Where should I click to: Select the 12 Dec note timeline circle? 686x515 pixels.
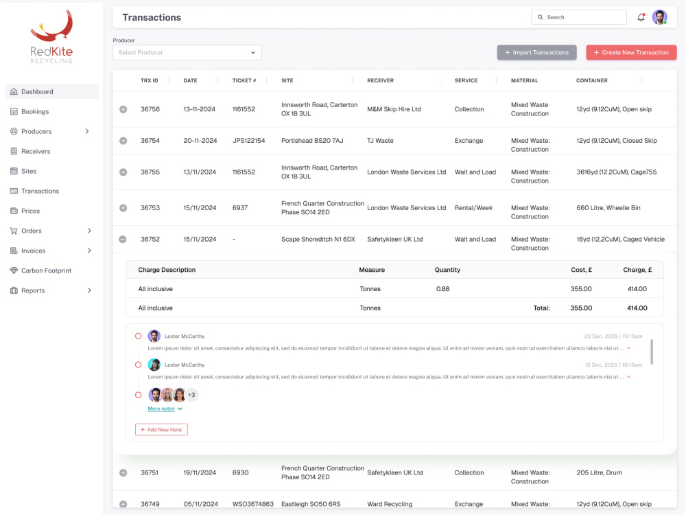click(139, 365)
